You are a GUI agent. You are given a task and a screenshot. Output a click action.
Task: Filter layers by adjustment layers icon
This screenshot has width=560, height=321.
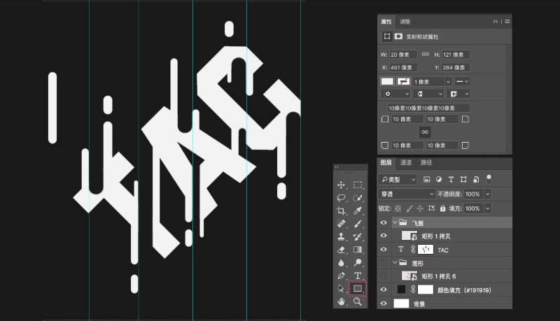(439, 180)
